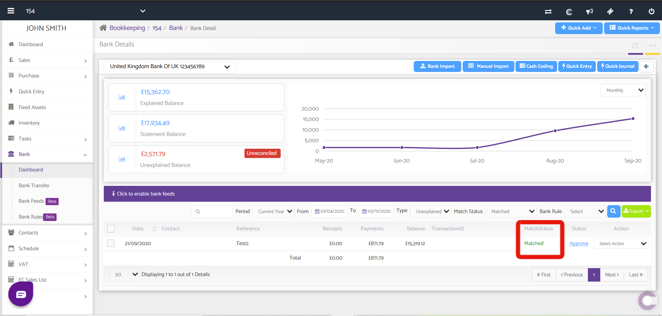The image size is (662, 316).
Task: Expand the Purchase sidebar menu
Action: (47, 76)
